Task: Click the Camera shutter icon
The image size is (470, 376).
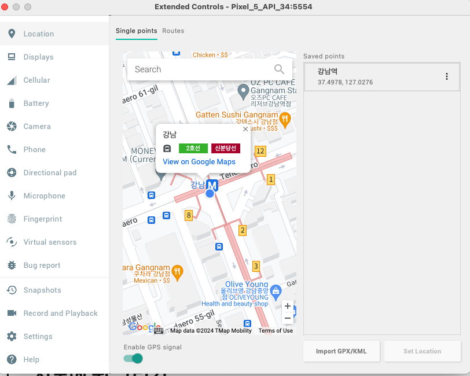Action: 12,126
